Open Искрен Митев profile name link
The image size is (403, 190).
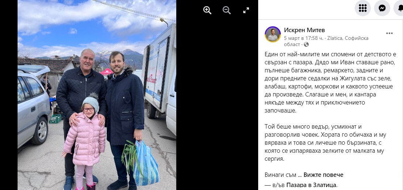(x=305, y=30)
